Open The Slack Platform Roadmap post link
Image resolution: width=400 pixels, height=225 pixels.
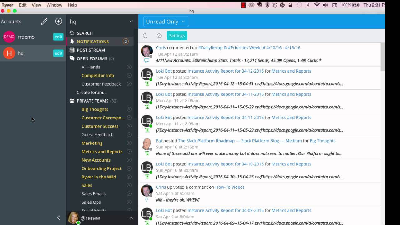[x=240, y=141]
